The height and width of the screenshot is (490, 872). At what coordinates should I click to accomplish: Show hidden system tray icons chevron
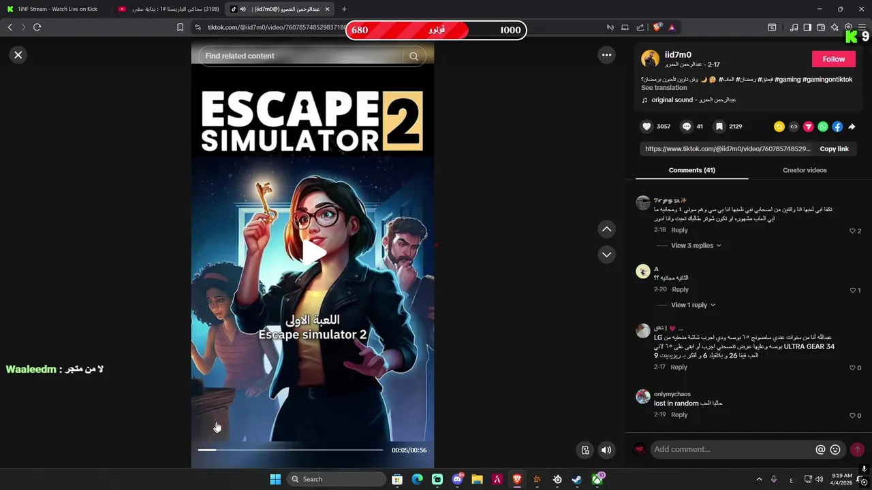point(759,479)
